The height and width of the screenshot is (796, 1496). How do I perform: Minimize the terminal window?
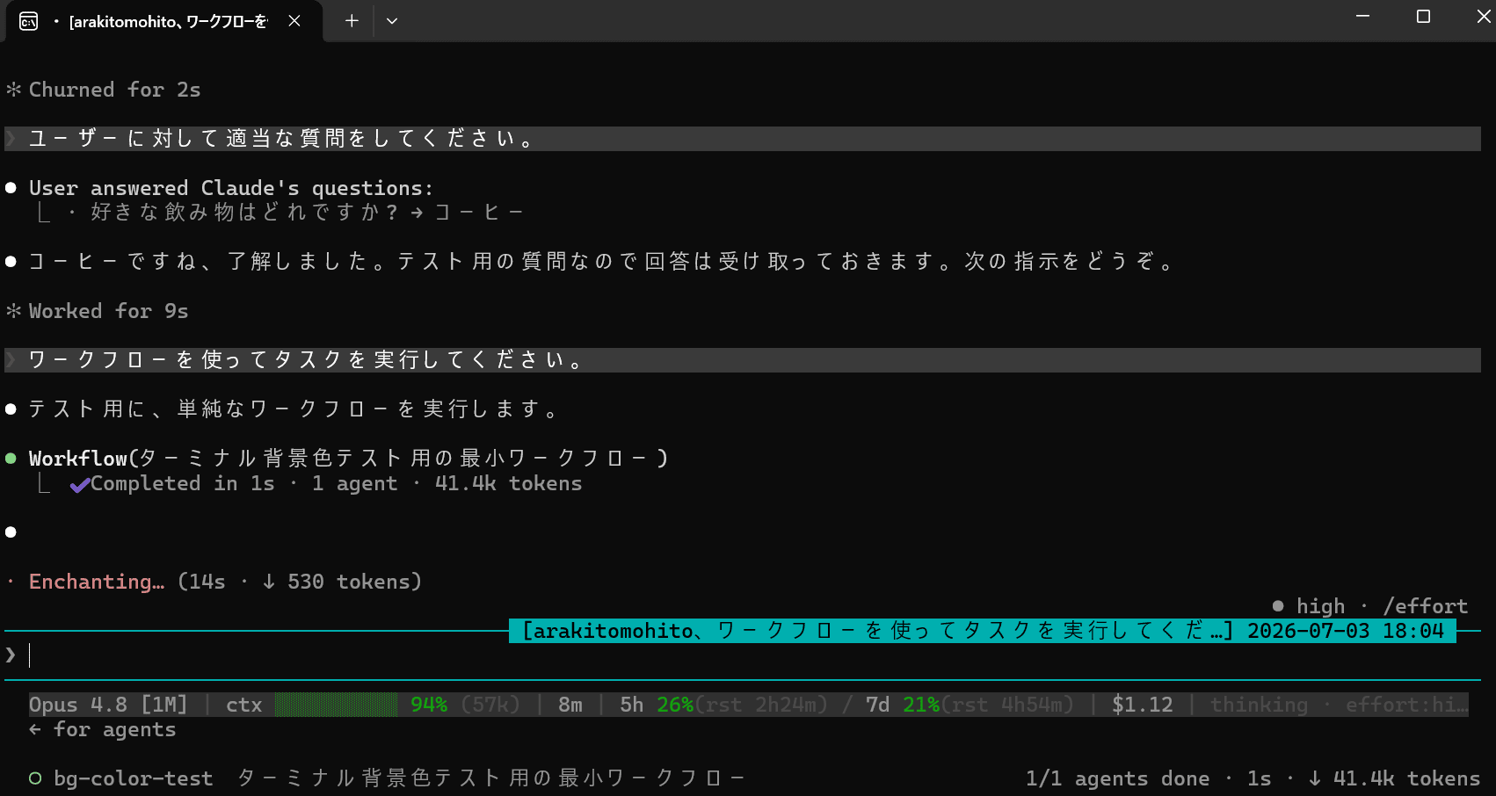tap(1362, 16)
